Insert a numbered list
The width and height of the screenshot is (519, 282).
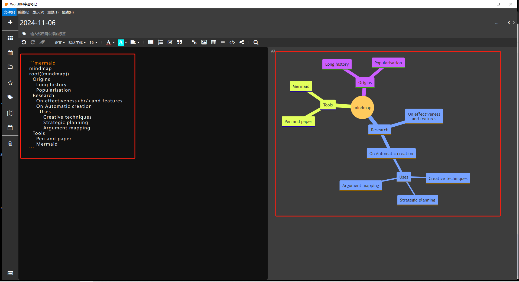tap(161, 42)
